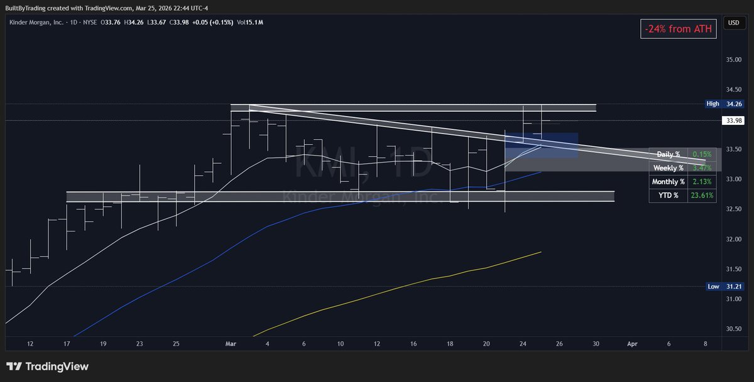The image size is (754, 382).
Task: Click the 2.13% monthly value cell
Action: [x=701, y=182]
